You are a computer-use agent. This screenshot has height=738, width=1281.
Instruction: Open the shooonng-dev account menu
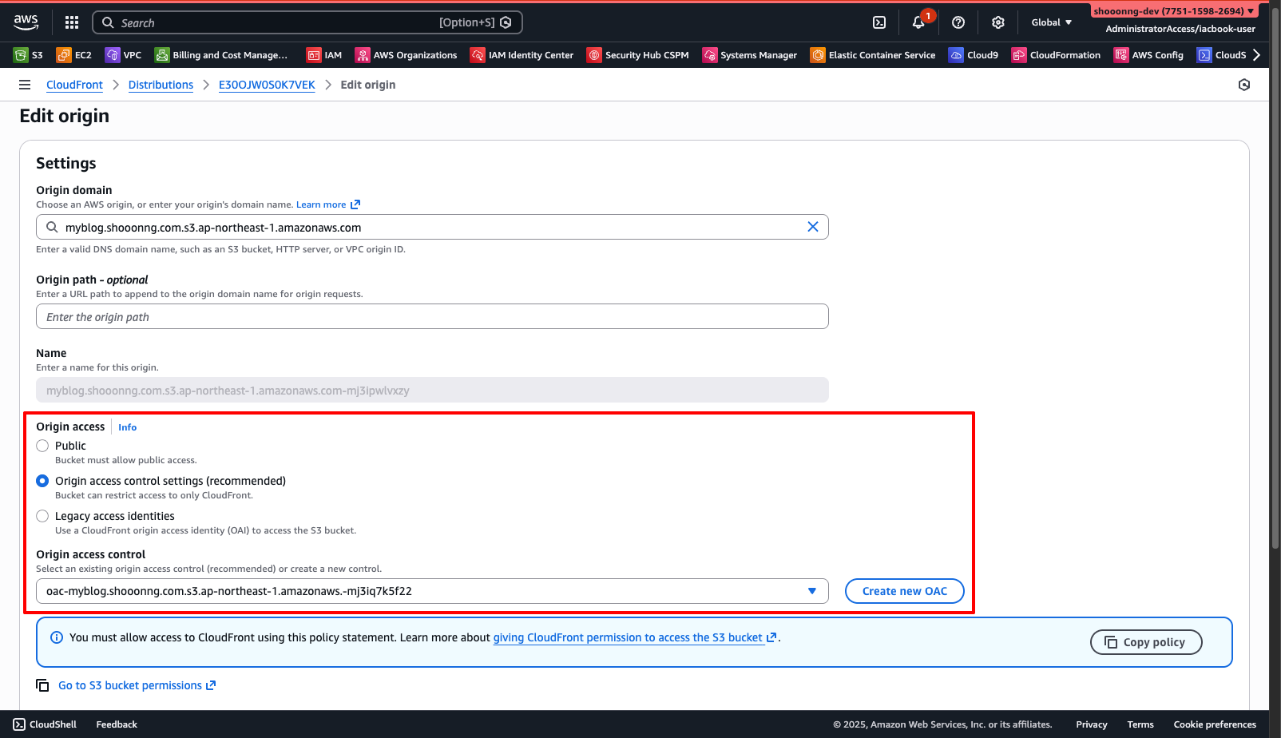(1174, 11)
